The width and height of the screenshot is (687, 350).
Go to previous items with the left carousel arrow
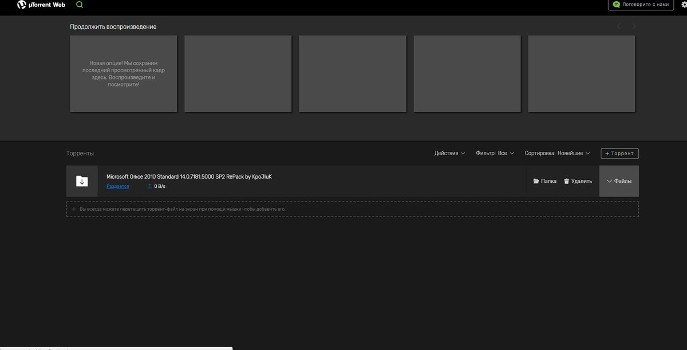click(x=619, y=26)
